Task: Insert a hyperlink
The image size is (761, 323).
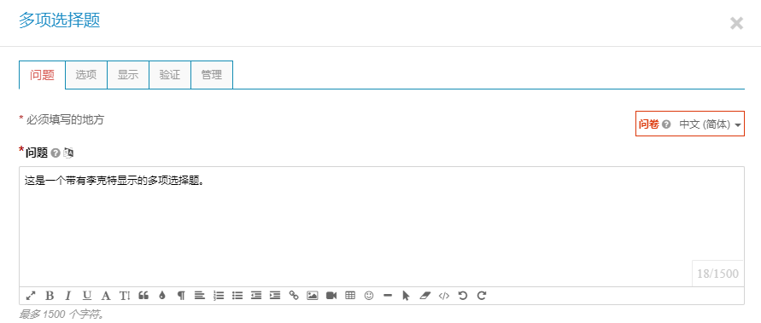Action: pyautogui.click(x=294, y=296)
